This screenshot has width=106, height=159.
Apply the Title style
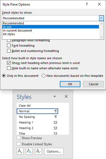tap(37, 133)
